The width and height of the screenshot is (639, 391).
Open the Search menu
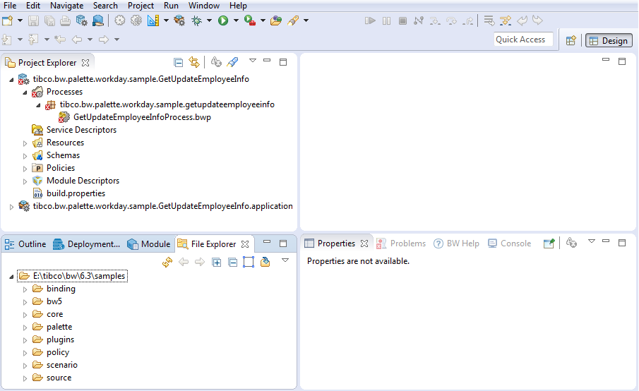[105, 6]
